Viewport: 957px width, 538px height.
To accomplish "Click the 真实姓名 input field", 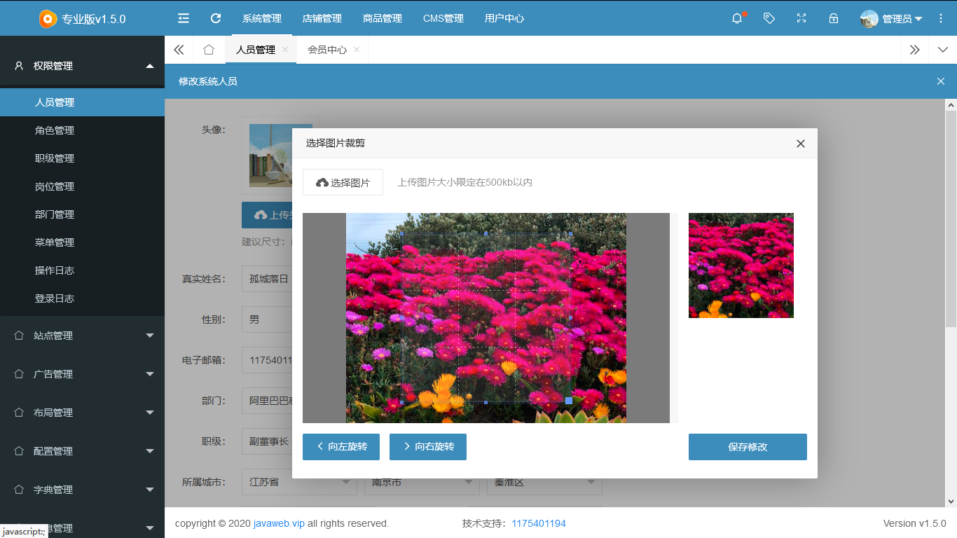I will (x=267, y=279).
